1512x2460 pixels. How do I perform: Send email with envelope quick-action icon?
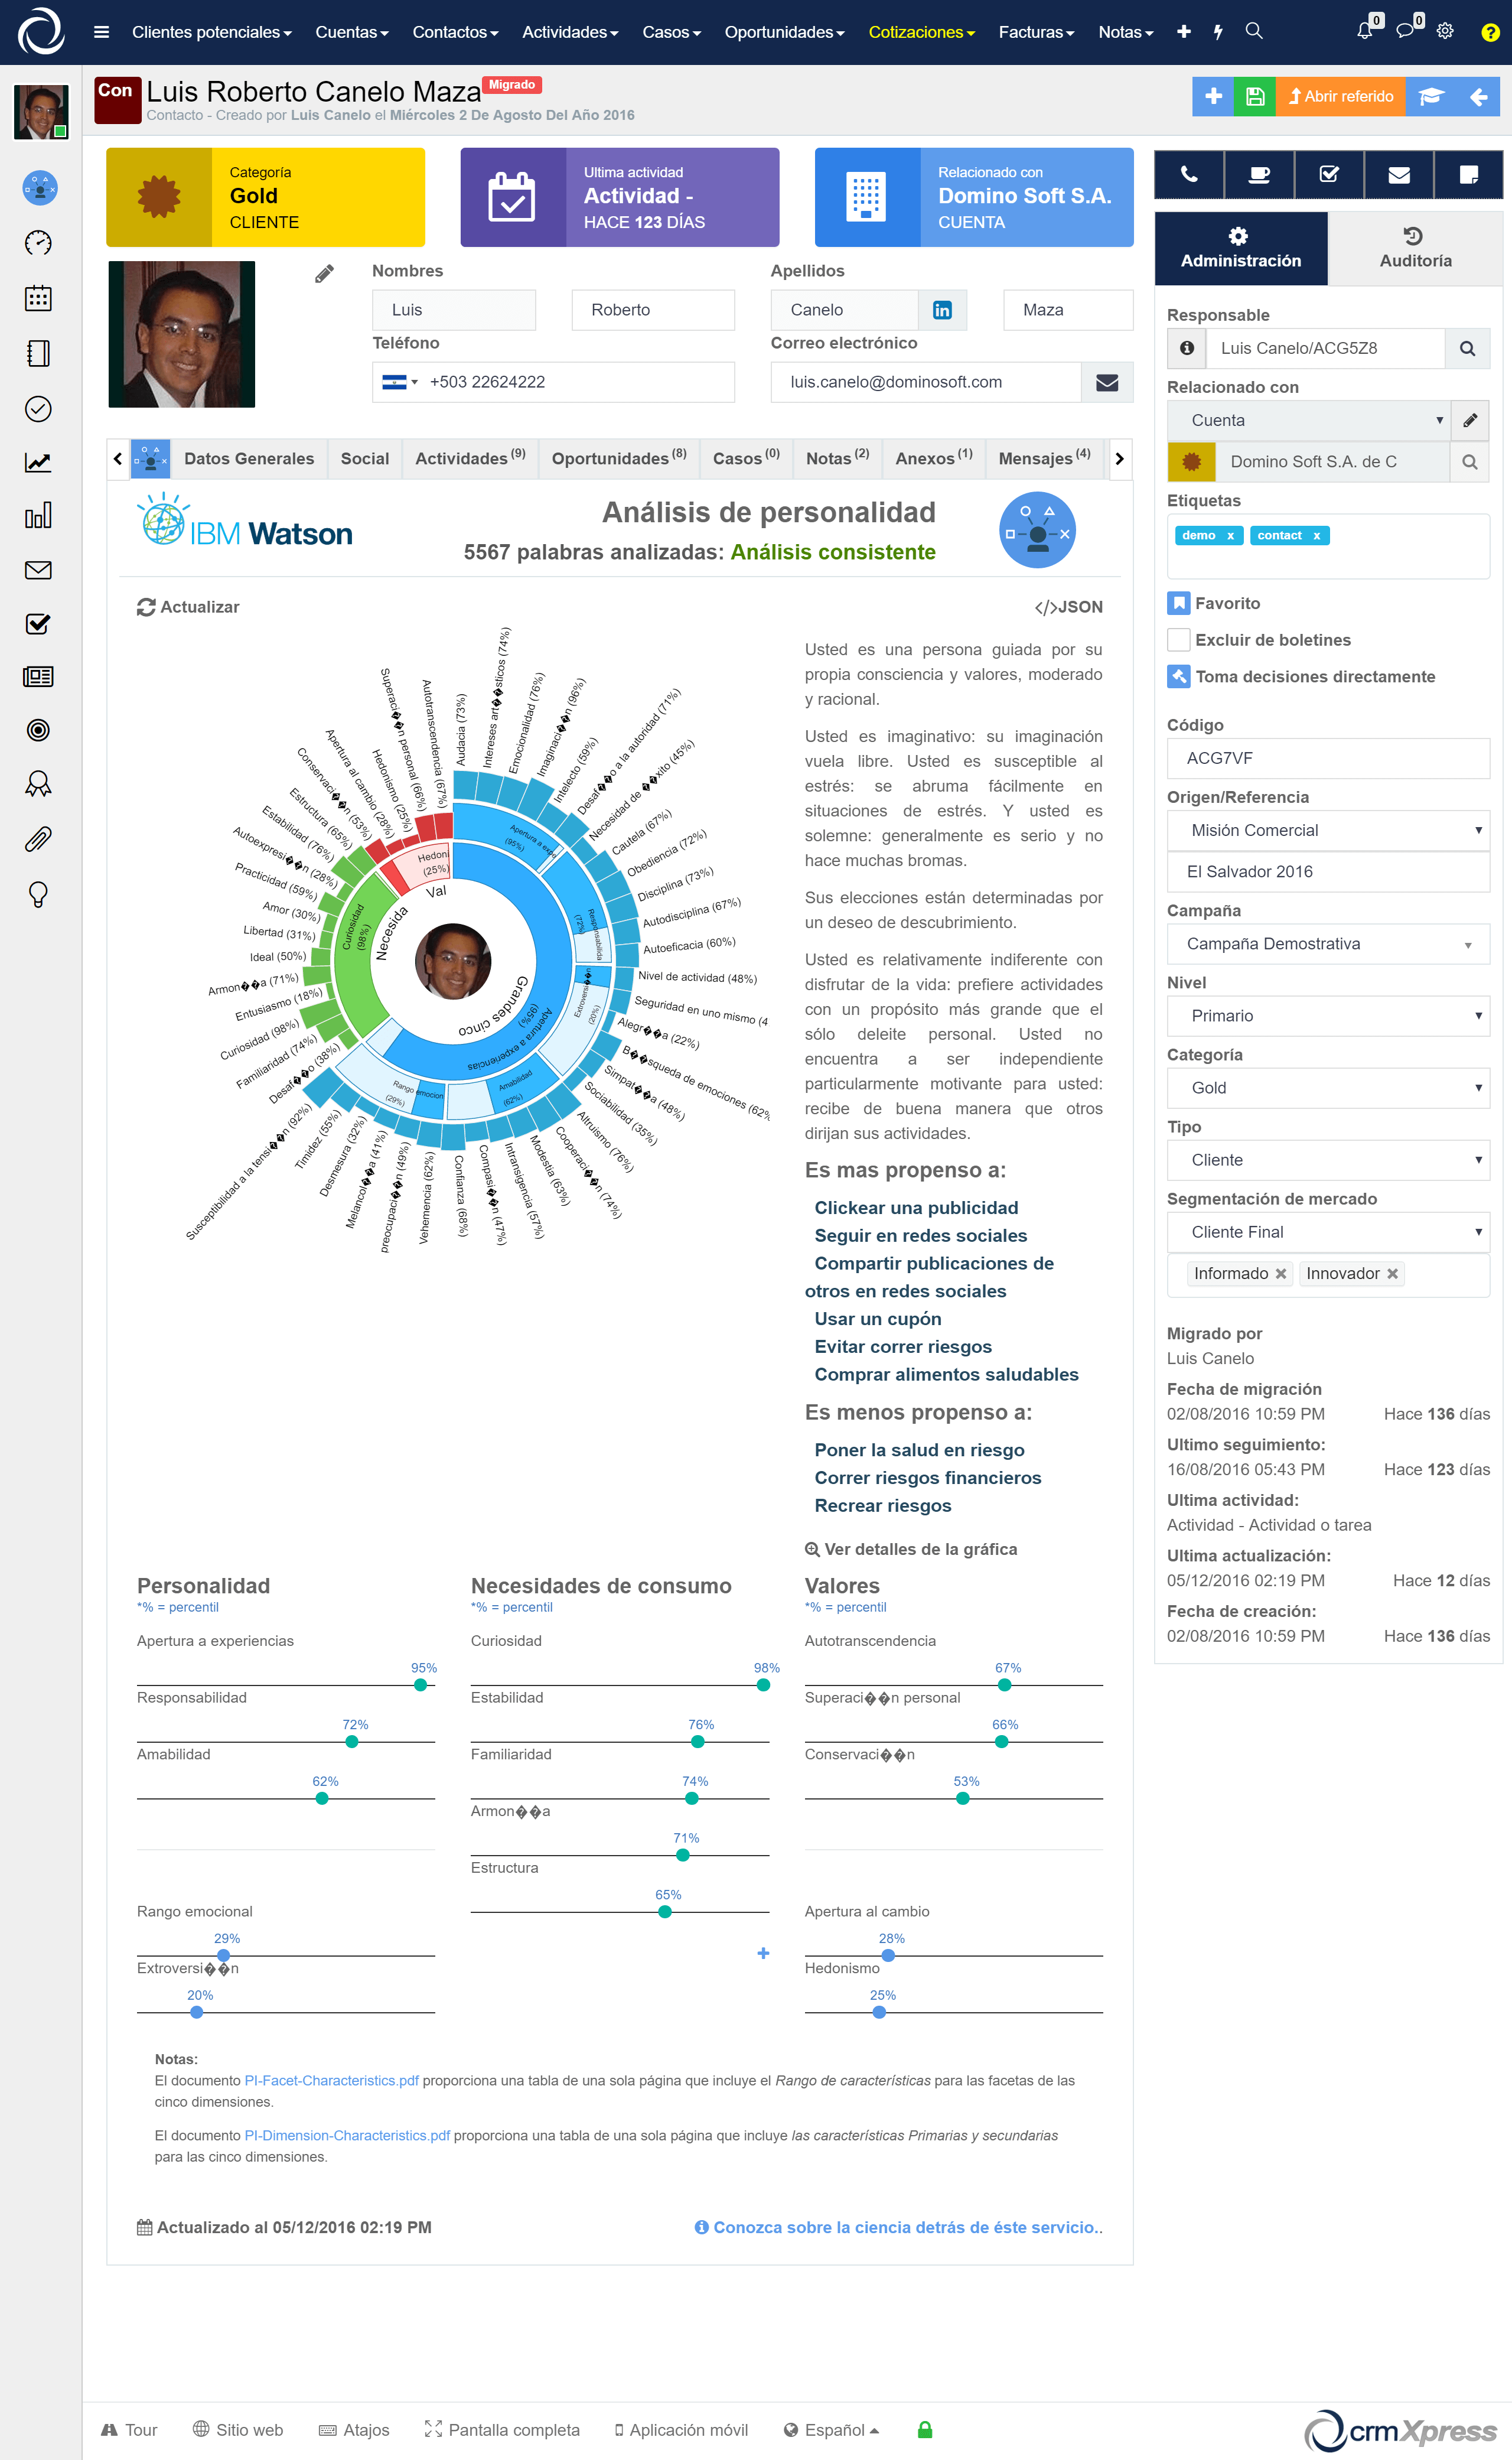coord(1399,175)
